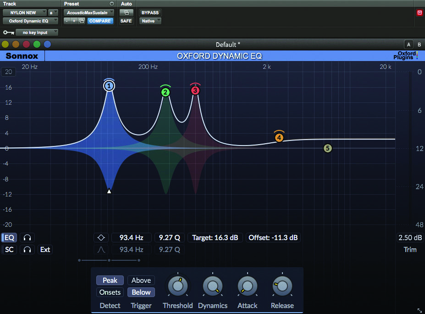
Task: Click the key input icon
Action: [x=8, y=33]
